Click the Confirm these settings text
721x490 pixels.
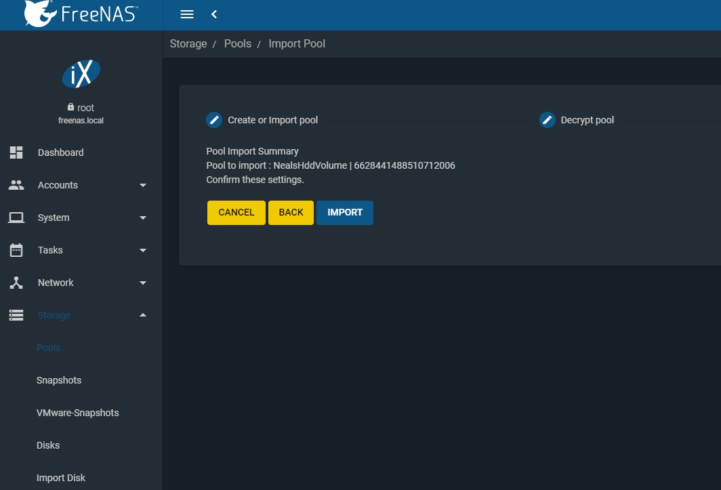(255, 180)
